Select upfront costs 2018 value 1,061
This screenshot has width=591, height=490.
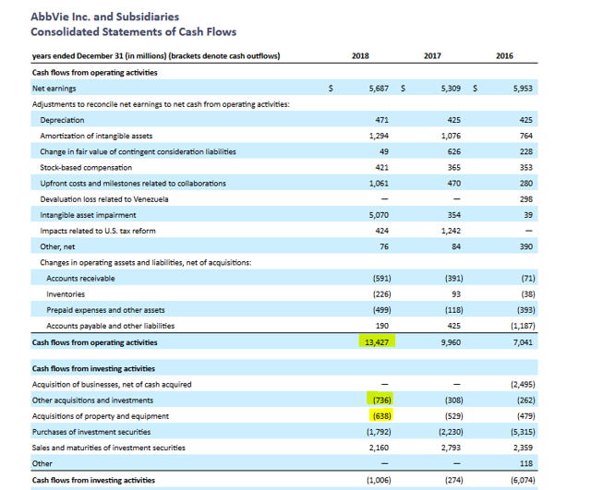tap(379, 183)
